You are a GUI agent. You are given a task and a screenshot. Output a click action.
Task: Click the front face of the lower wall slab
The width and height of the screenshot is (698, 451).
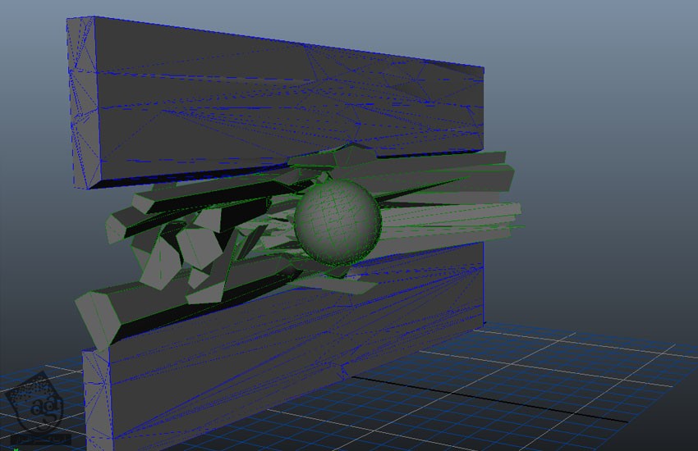coord(287,344)
